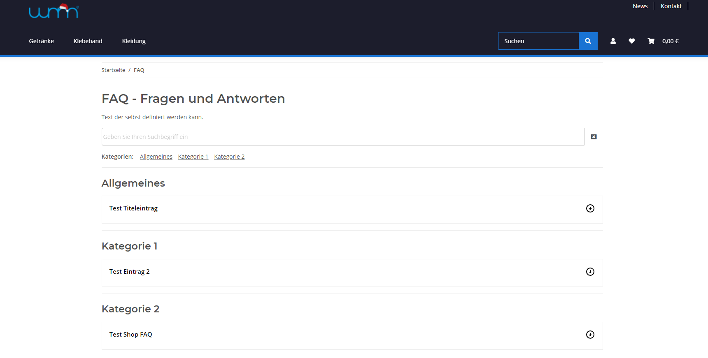Viewport: 708px width, 358px height.
Task: Expand the Test Shop FAQ entry arrow
Action: click(x=590, y=335)
